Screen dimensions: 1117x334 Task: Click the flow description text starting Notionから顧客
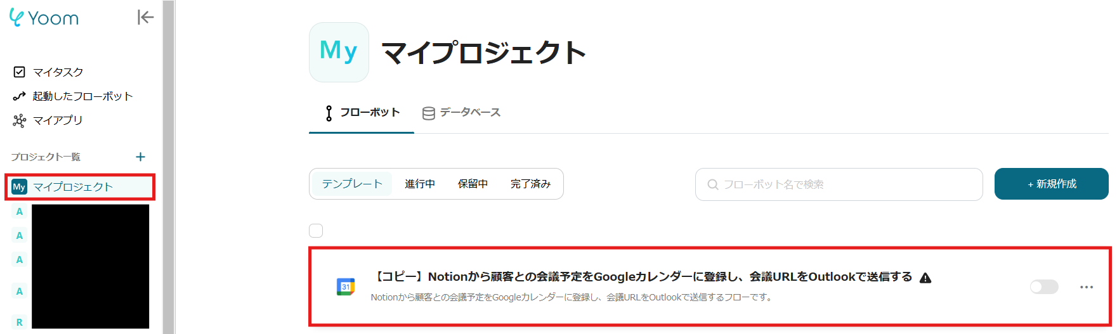click(572, 297)
